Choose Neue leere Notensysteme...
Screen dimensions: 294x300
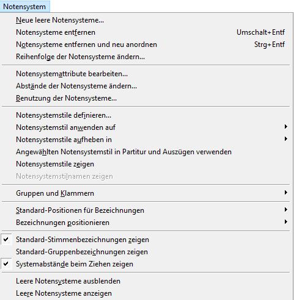[146, 20]
